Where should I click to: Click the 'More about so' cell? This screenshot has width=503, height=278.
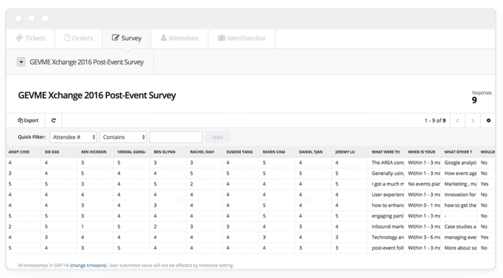(460, 248)
